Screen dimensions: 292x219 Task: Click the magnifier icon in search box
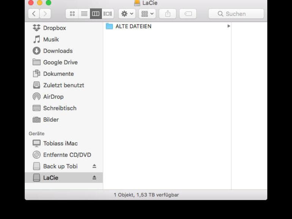[x=220, y=14]
